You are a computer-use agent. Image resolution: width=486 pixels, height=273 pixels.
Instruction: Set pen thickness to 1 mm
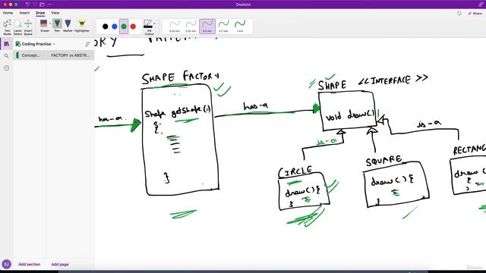click(240, 27)
